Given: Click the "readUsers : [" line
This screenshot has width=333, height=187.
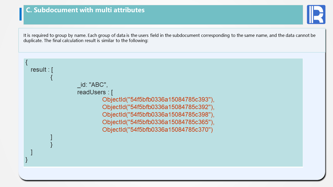Looking at the screenshot, I should (x=95, y=92).
